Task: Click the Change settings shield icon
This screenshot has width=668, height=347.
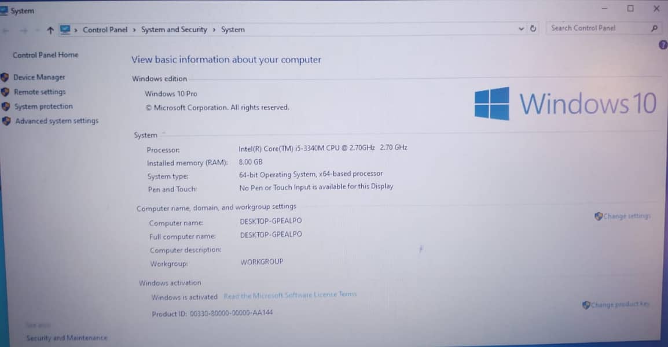Action: pyautogui.click(x=599, y=216)
